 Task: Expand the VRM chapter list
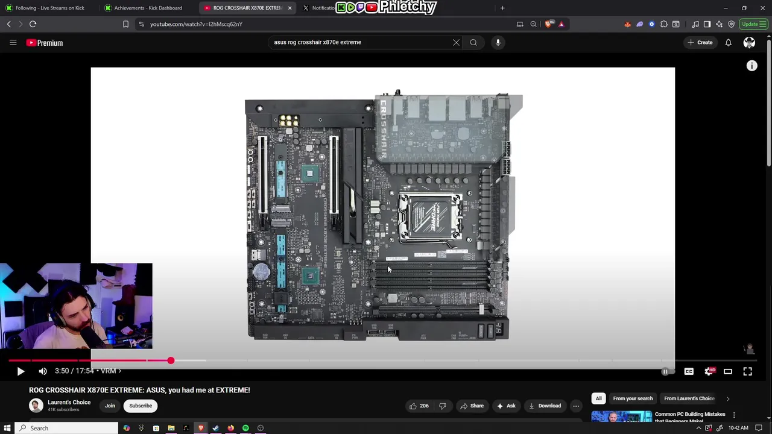point(110,371)
